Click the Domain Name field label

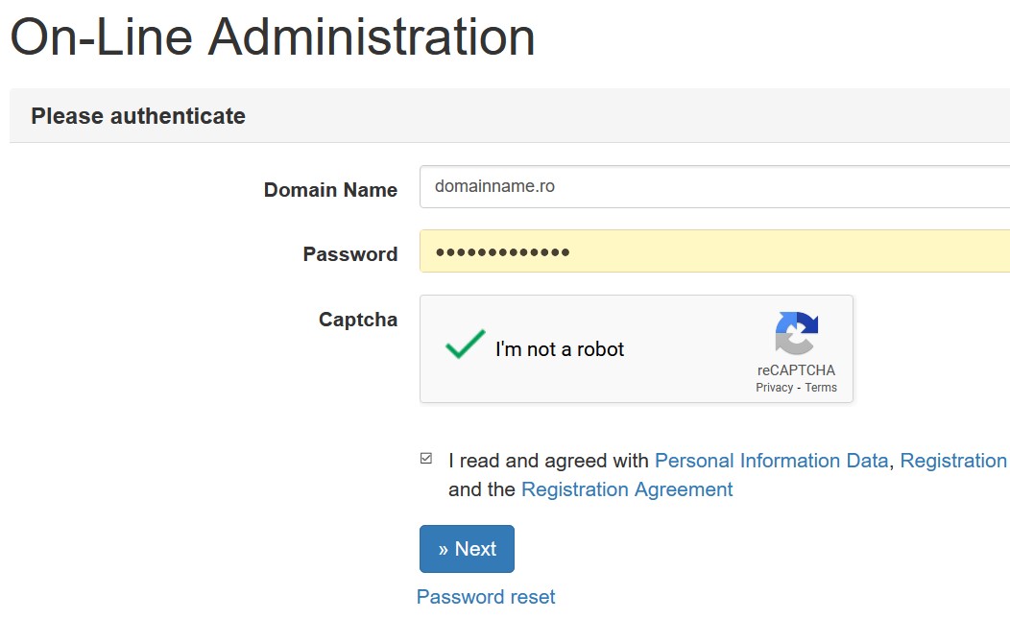click(330, 190)
